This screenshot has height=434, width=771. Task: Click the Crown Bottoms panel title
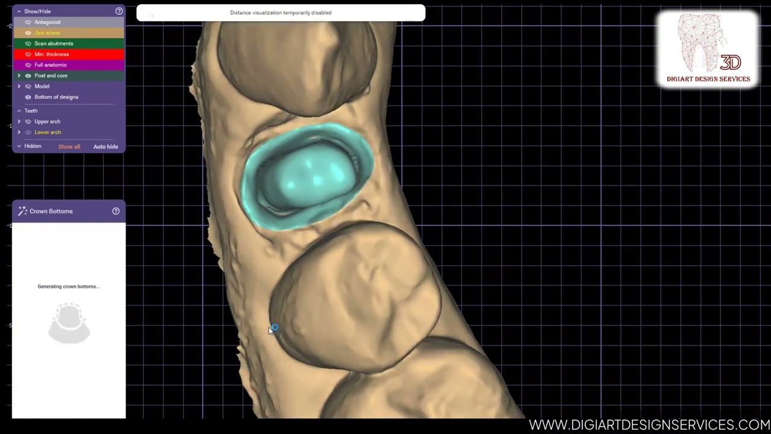(51, 211)
